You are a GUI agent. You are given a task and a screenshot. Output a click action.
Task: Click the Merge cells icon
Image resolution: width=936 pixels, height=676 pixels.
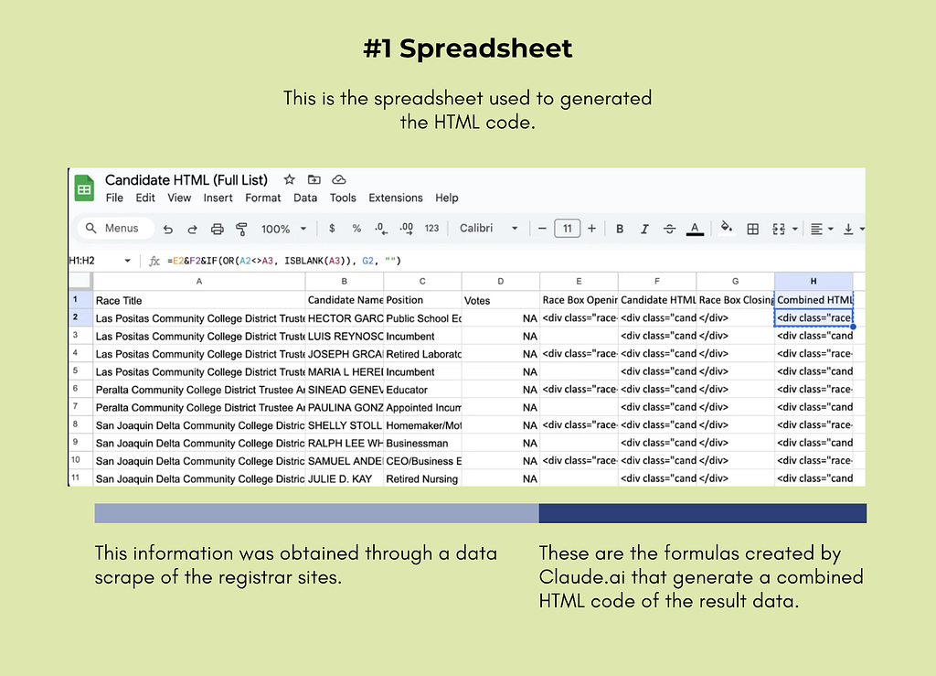pos(779,229)
